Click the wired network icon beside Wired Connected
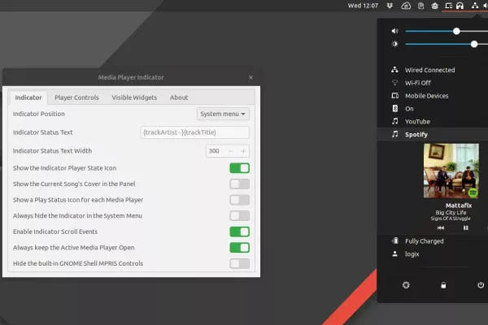The height and width of the screenshot is (325, 488). (x=394, y=70)
